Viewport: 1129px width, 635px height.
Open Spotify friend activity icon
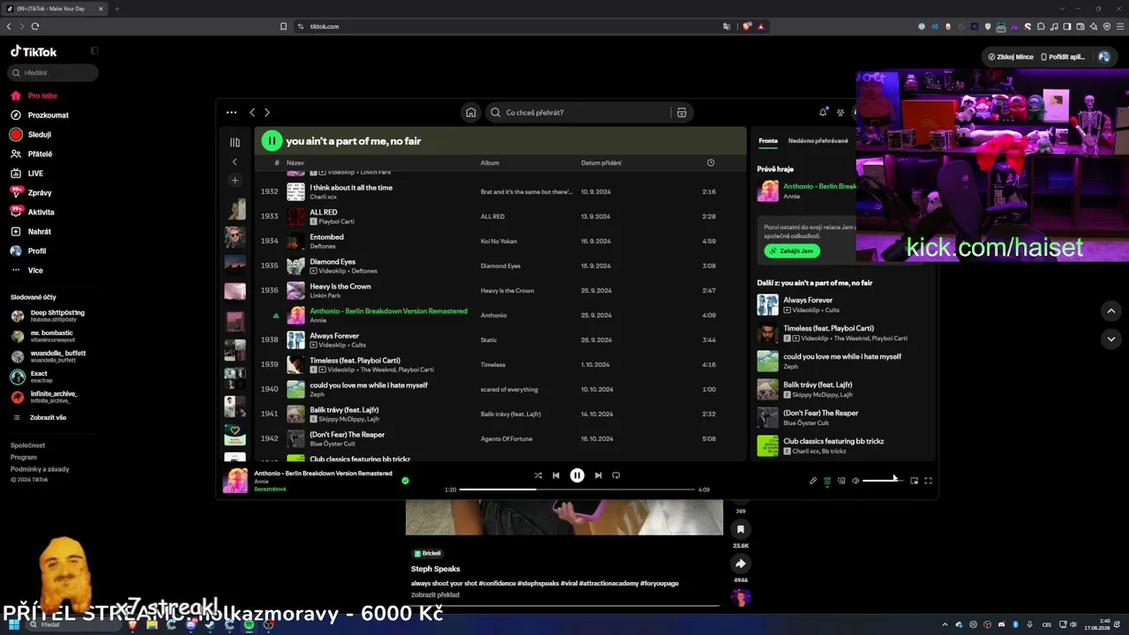(x=841, y=112)
